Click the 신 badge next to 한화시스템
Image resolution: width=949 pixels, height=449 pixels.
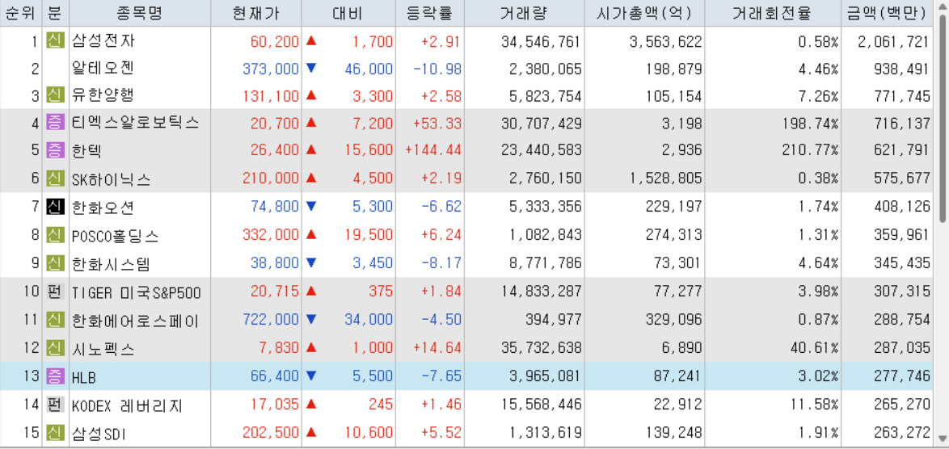click(x=56, y=263)
